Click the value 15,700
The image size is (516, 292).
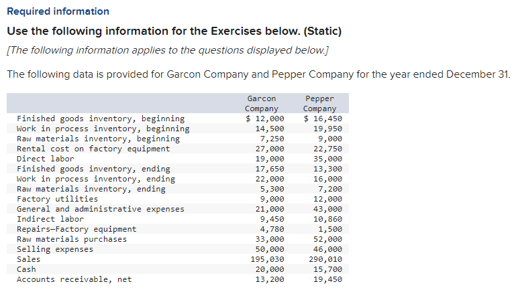327,269
